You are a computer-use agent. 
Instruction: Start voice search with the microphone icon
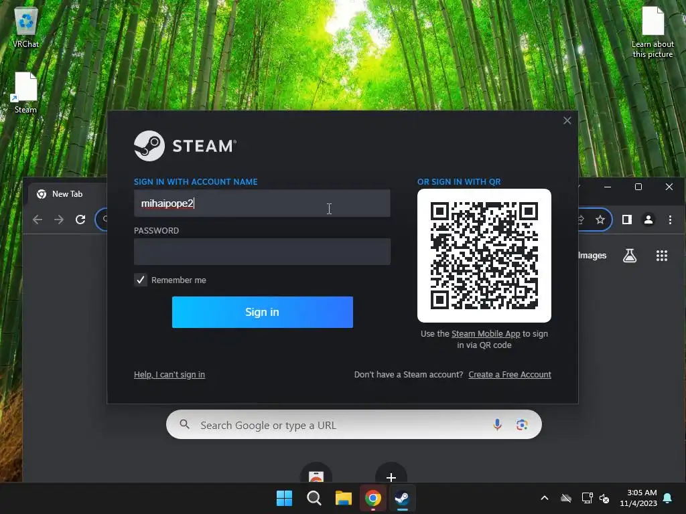point(498,424)
